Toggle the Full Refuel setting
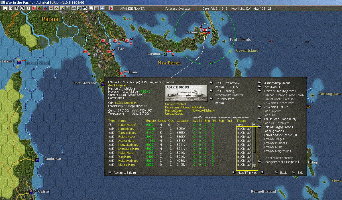The height and width of the screenshot is (200, 342). coord(198,108)
